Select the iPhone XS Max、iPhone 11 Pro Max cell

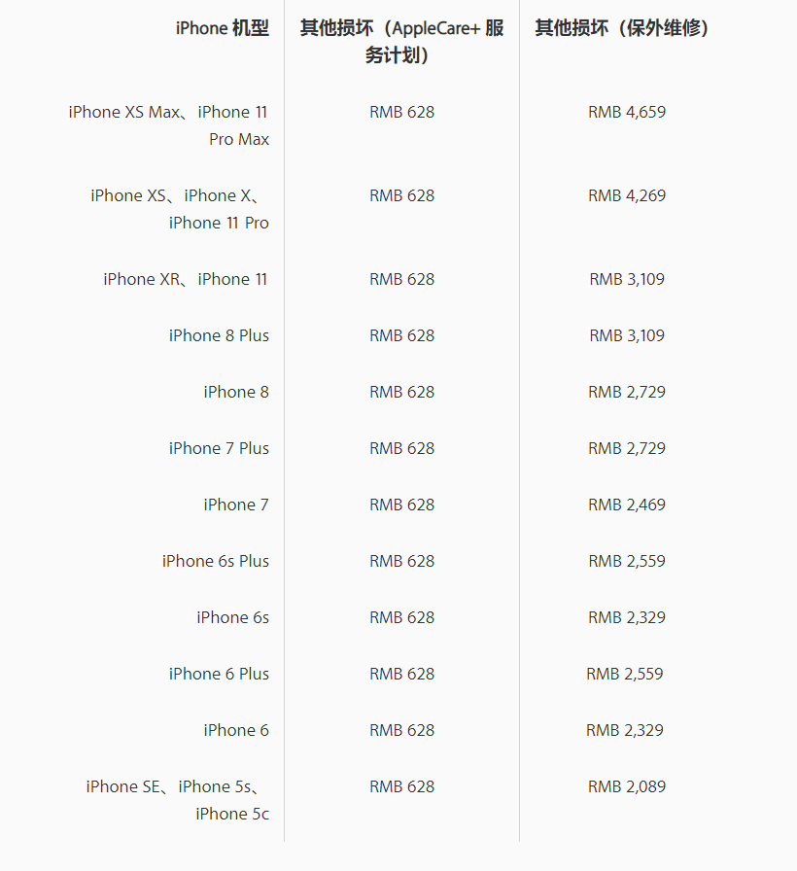coord(169,125)
